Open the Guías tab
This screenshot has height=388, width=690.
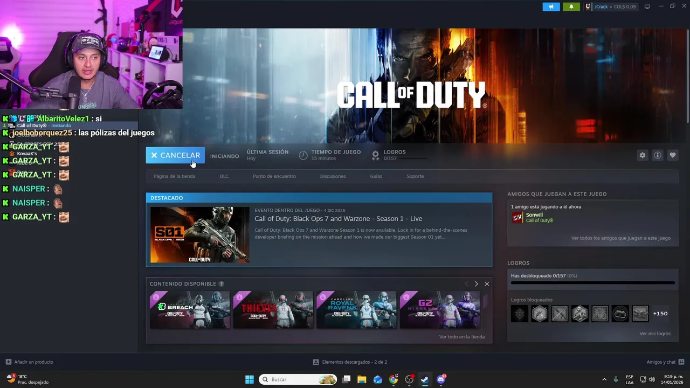coord(376,176)
